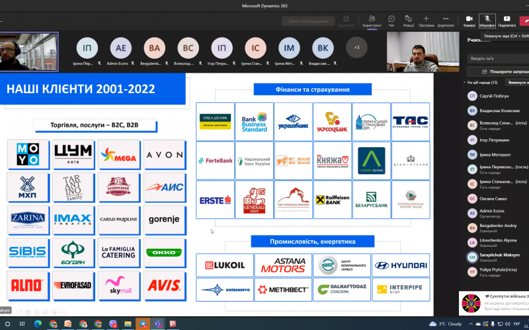Click the right video of man in sweater
The width and height of the screenshot is (529, 330).
(x=423, y=52)
